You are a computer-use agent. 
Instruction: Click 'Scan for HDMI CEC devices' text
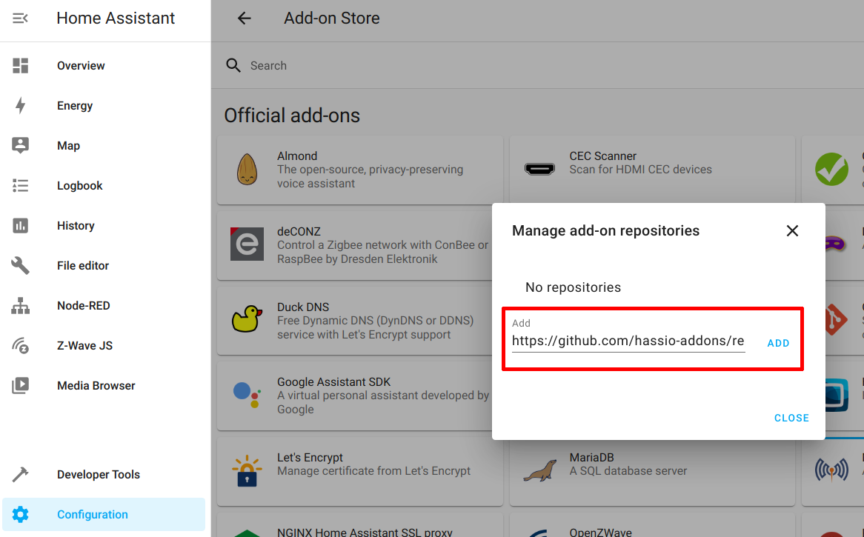pyautogui.click(x=640, y=170)
